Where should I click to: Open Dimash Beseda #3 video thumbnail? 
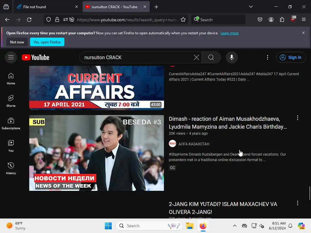pos(96,153)
